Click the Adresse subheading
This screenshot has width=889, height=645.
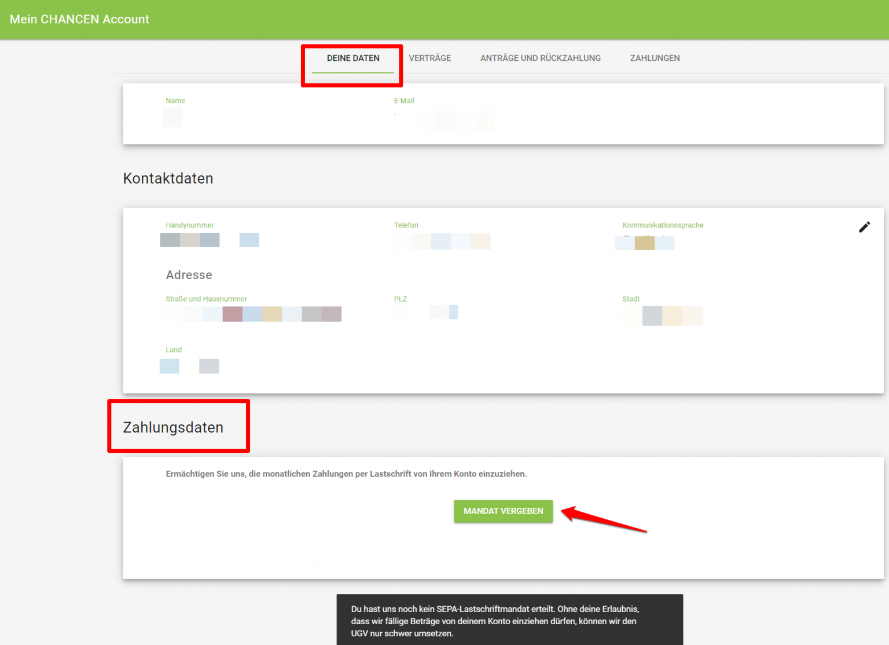coord(189,275)
